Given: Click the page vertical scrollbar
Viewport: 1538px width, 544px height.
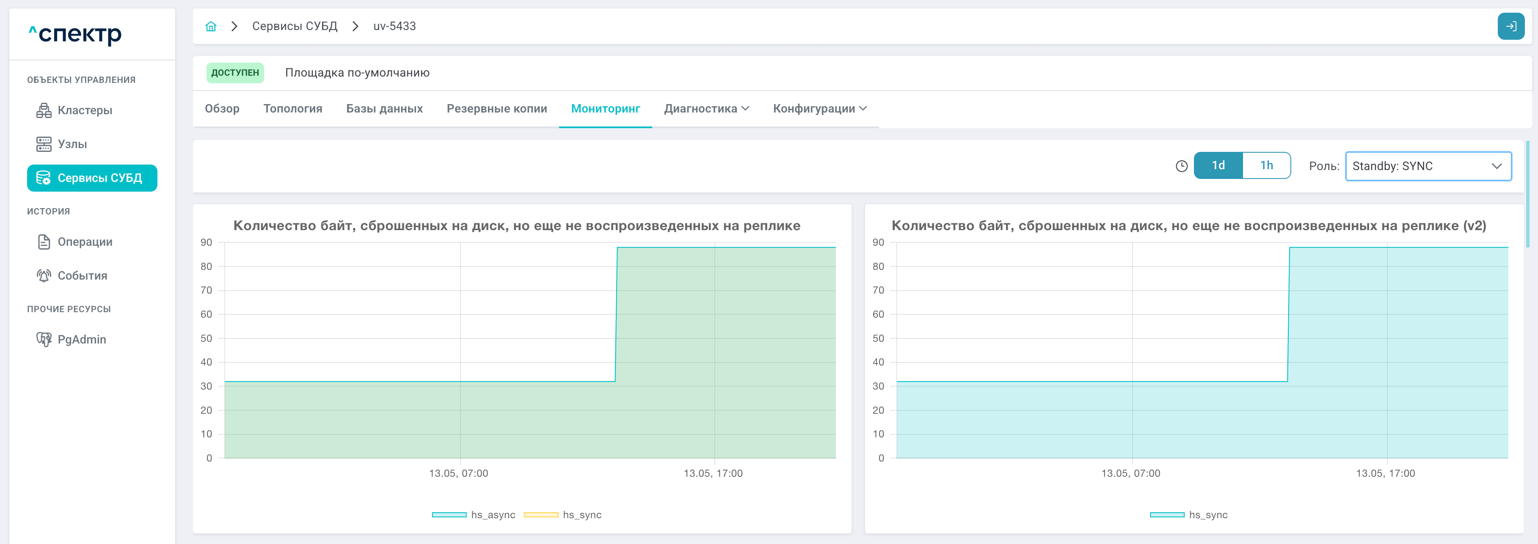Looking at the screenshot, I should pyautogui.click(x=1527, y=194).
